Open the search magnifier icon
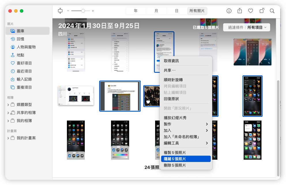This screenshot has height=185, width=286. (x=272, y=11)
